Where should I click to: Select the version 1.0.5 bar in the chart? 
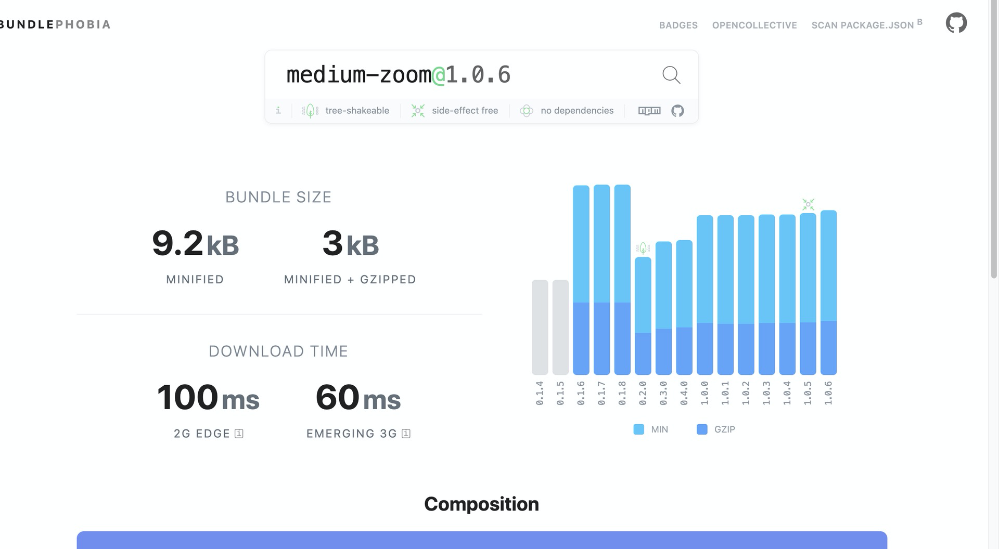click(808, 294)
